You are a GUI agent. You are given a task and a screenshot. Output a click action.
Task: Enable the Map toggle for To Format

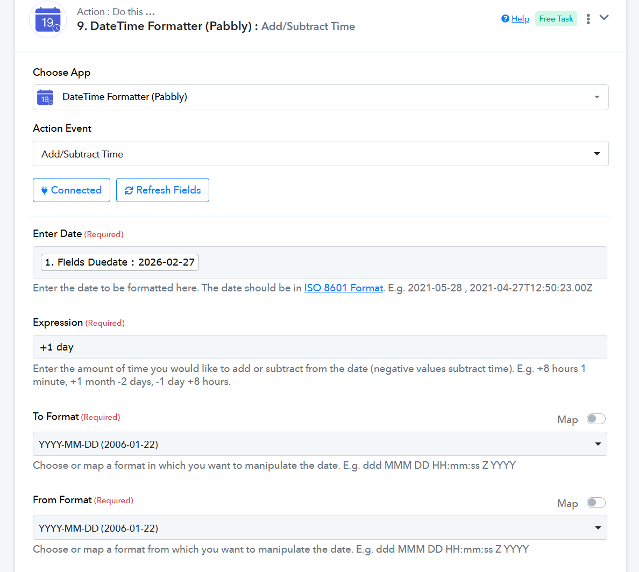coord(596,419)
